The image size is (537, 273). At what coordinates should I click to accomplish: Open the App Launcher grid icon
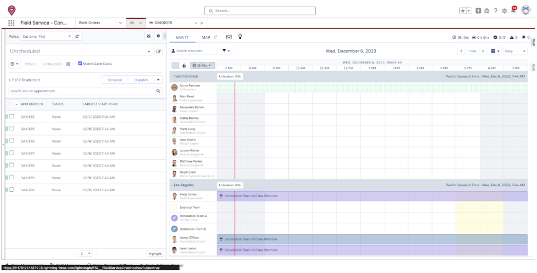pyautogui.click(x=12, y=23)
